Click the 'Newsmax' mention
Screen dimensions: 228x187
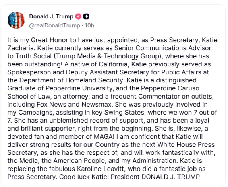97,105
